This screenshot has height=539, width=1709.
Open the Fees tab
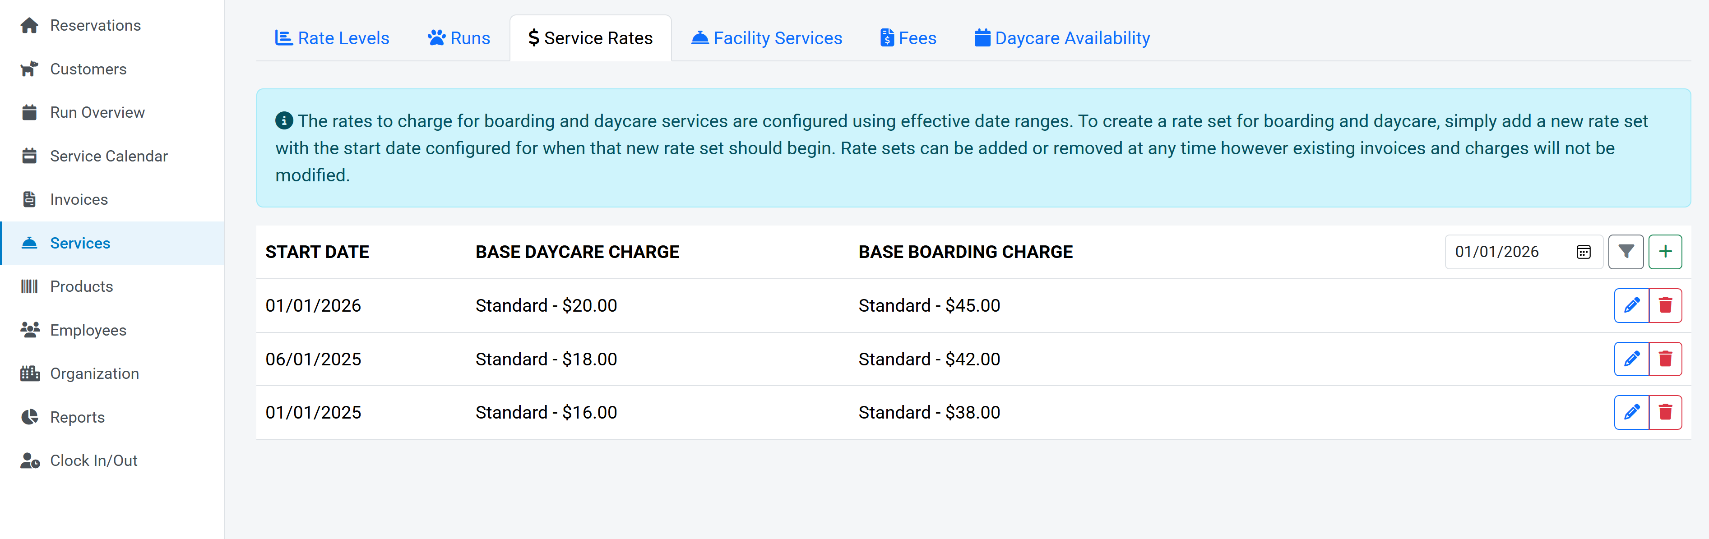[x=908, y=38]
